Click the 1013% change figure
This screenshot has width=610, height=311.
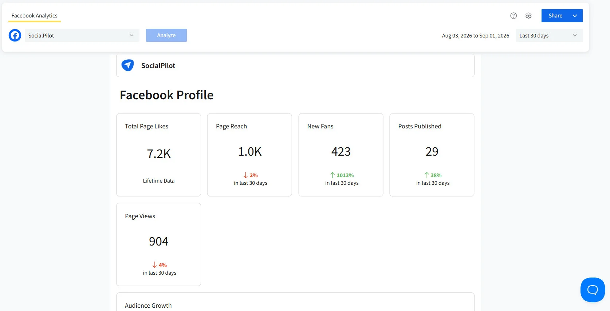pyautogui.click(x=345, y=175)
